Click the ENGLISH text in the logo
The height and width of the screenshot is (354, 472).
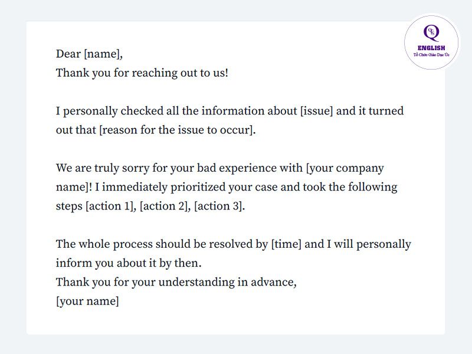pos(431,48)
